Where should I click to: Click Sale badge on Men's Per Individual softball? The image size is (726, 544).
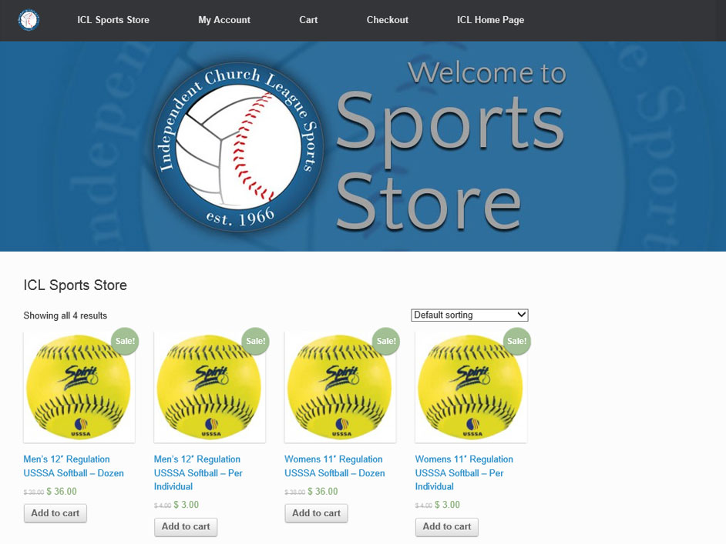point(256,341)
